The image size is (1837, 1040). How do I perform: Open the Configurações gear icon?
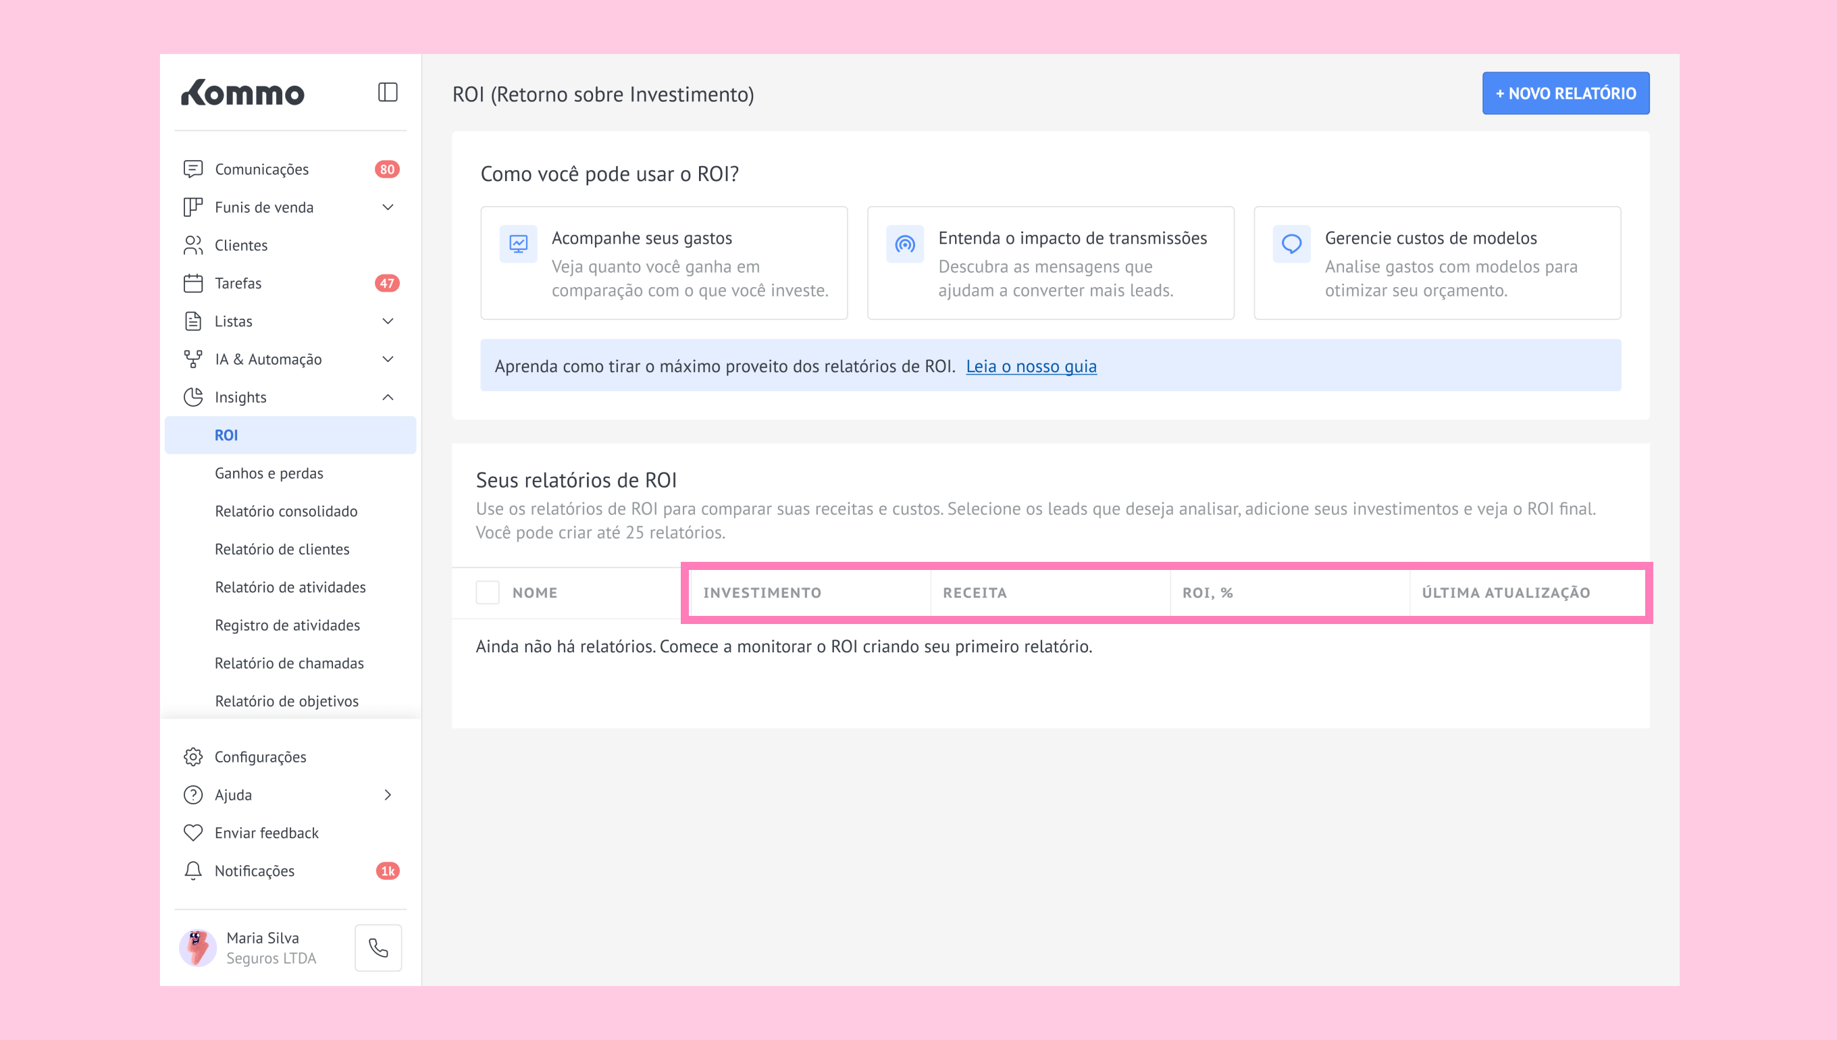click(193, 756)
